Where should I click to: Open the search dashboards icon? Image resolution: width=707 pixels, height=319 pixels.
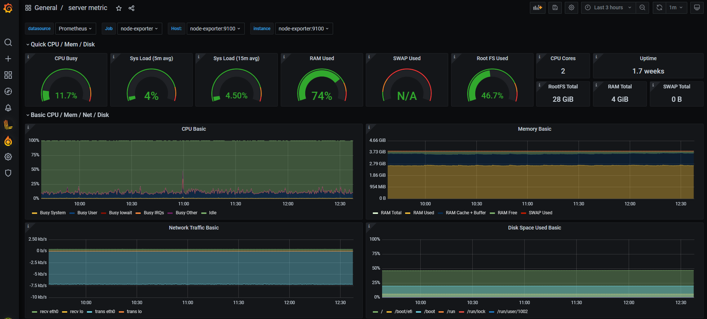tap(8, 42)
